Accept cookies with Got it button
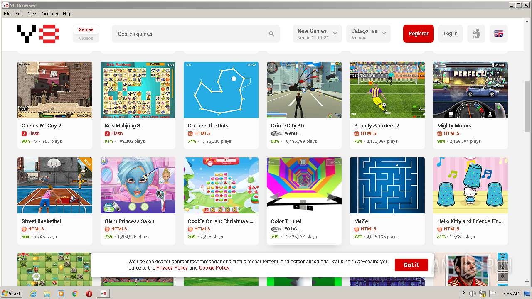Image resolution: width=532 pixels, height=299 pixels. [x=411, y=265]
